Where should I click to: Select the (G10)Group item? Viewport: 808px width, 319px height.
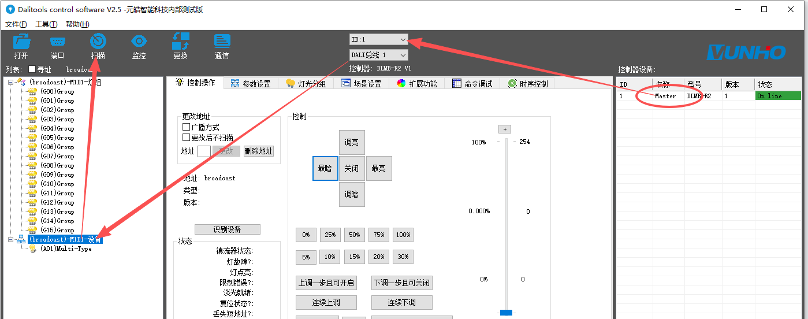[57, 184]
